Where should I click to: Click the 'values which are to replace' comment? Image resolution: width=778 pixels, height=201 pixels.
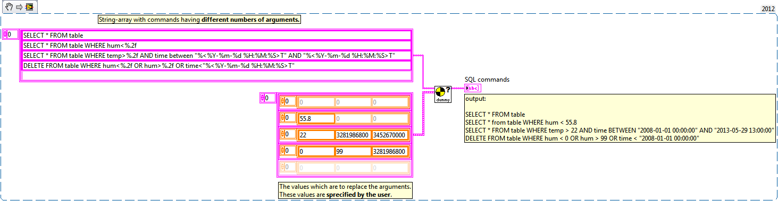coord(346,190)
